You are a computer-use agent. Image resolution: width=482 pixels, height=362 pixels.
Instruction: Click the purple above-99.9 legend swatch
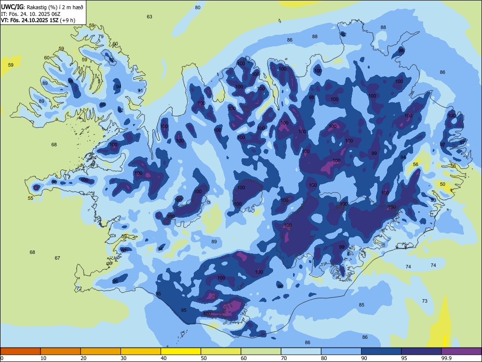coord(461,351)
